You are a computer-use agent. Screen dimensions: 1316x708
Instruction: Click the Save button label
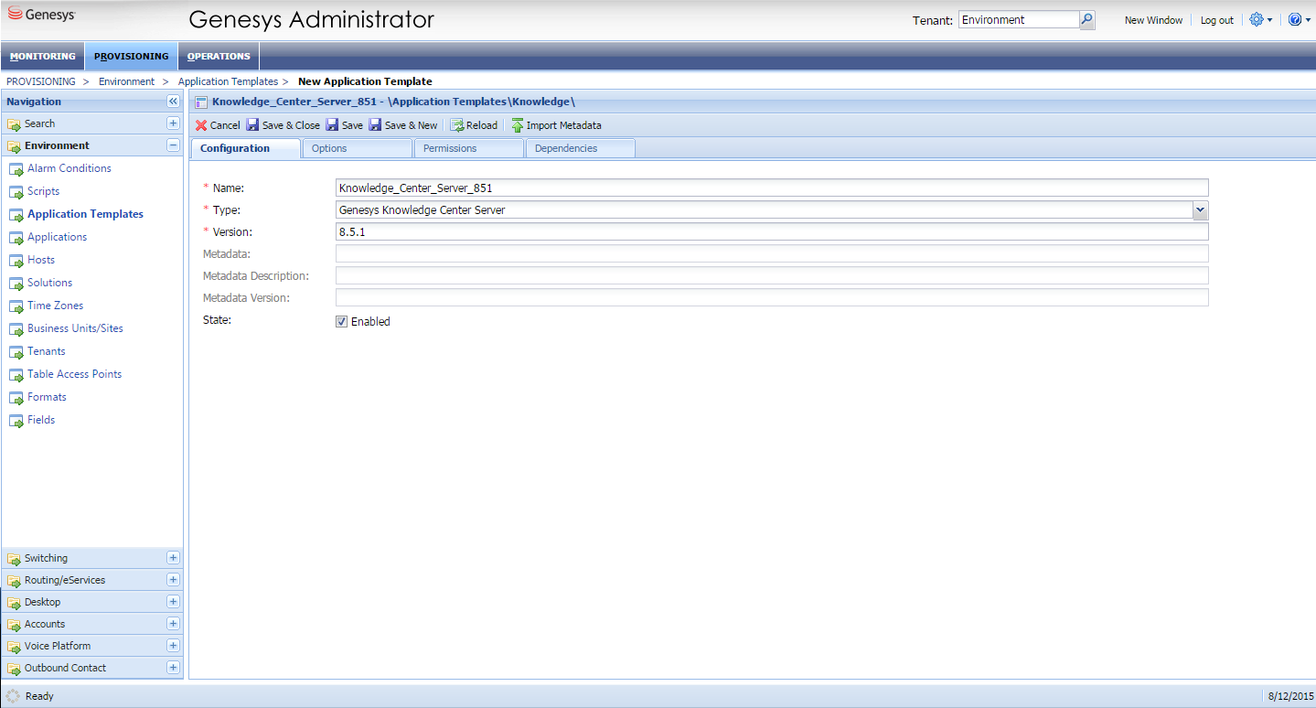(x=352, y=125)
